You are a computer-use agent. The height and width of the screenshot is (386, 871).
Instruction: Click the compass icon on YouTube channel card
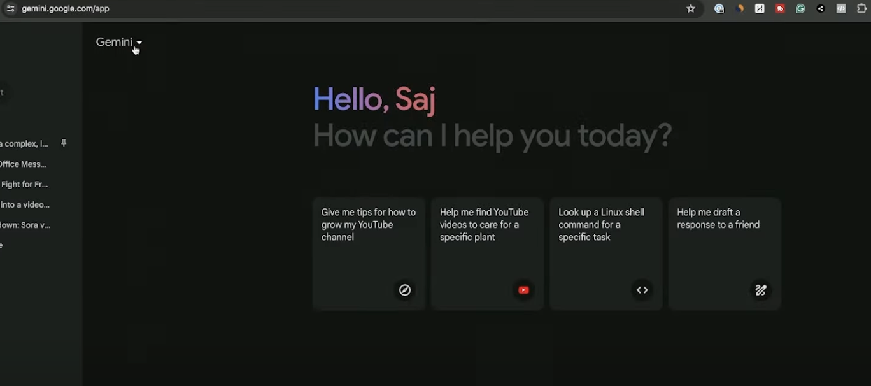(405, 290)
